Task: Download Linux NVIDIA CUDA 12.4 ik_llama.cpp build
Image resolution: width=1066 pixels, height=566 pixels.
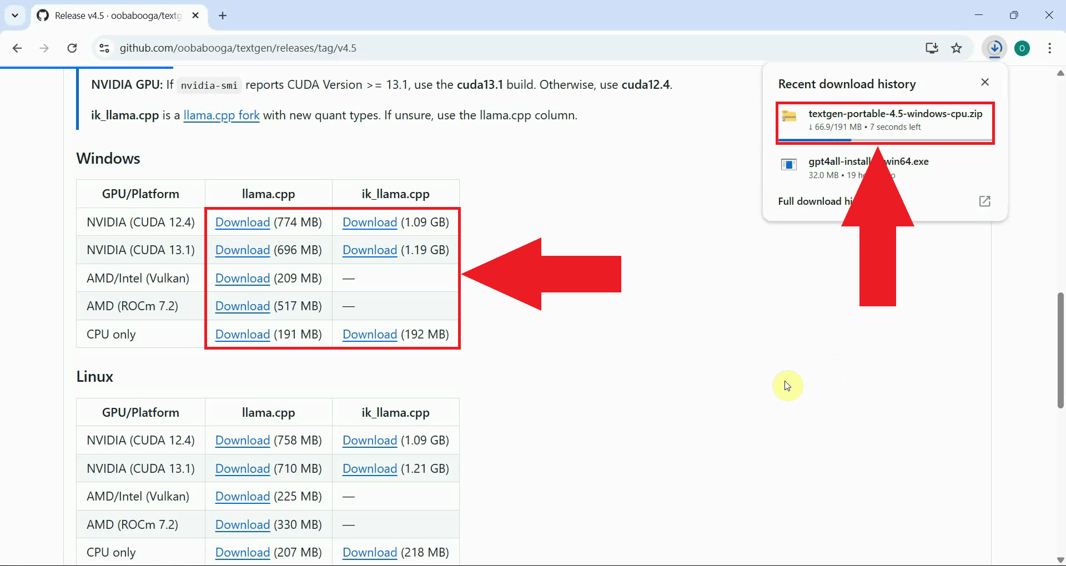Action: tap(369, 441)
